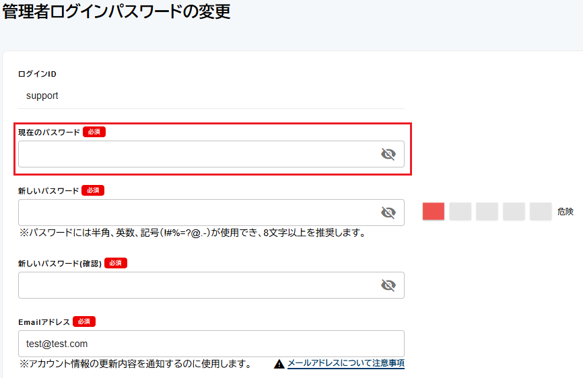Viewport: 583px width, 378px height.
Task: Reveal the confirmation password via eye icon
Action: (388, 285)
